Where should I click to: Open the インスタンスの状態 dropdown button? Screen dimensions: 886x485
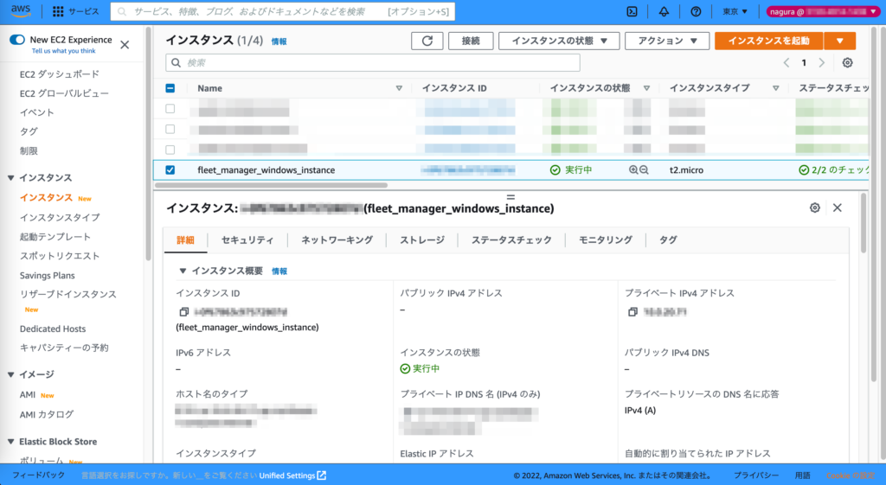point(559,41)
